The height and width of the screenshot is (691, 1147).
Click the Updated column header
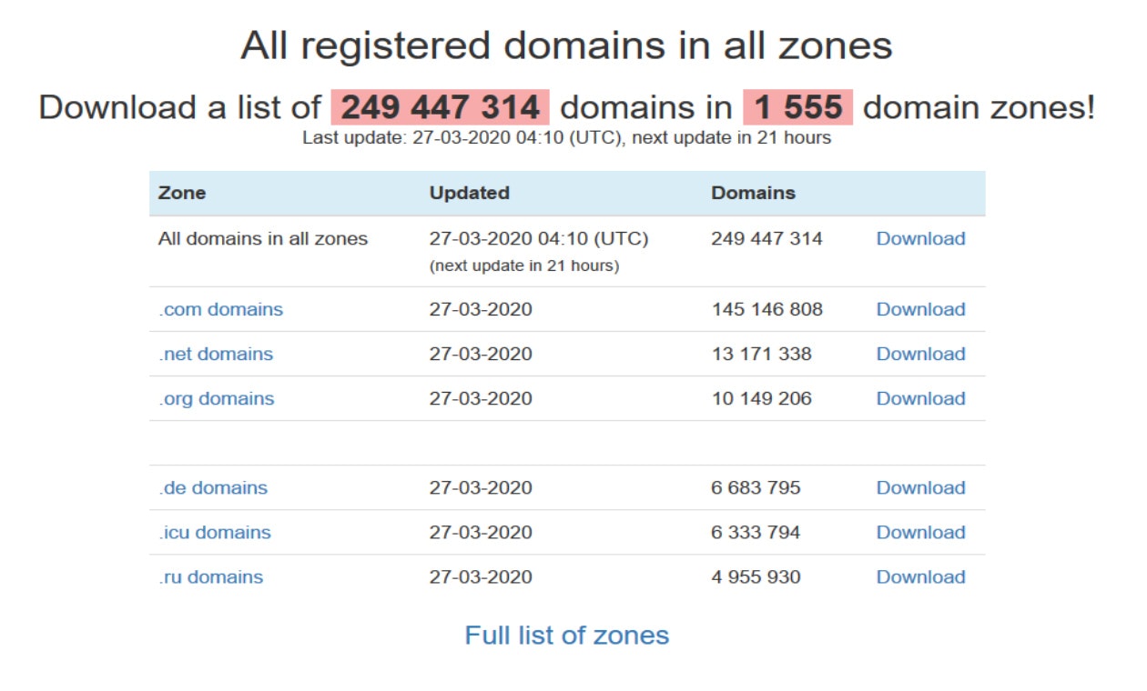pyautogui.click(x=469, y=193)
